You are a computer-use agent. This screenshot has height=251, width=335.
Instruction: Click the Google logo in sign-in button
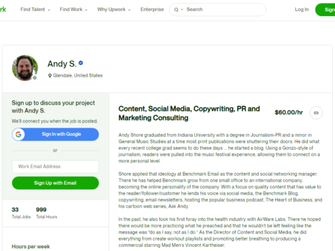tap(18, 135)
